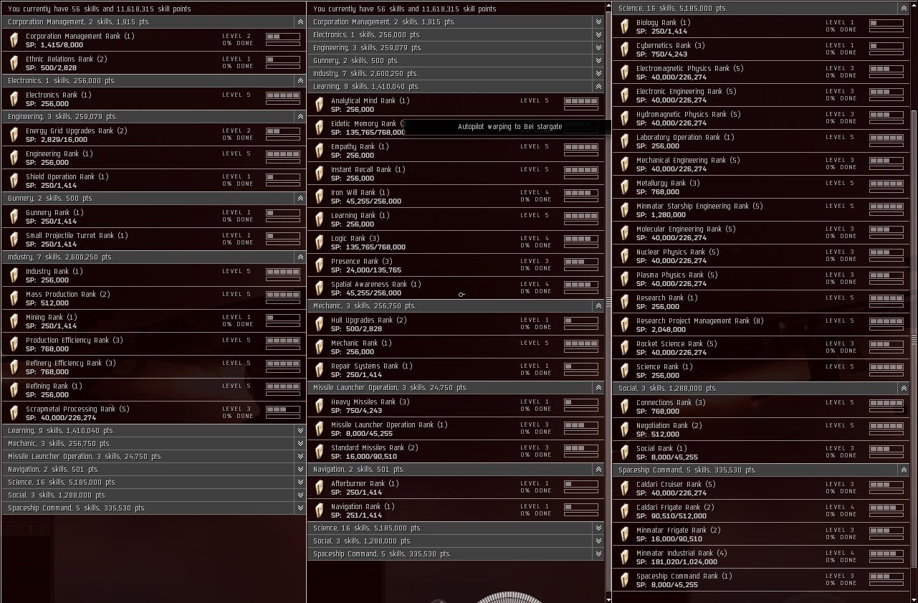Select the Refinery Efficiency skill icon
The image size is (918, 603).
(14, 367)
